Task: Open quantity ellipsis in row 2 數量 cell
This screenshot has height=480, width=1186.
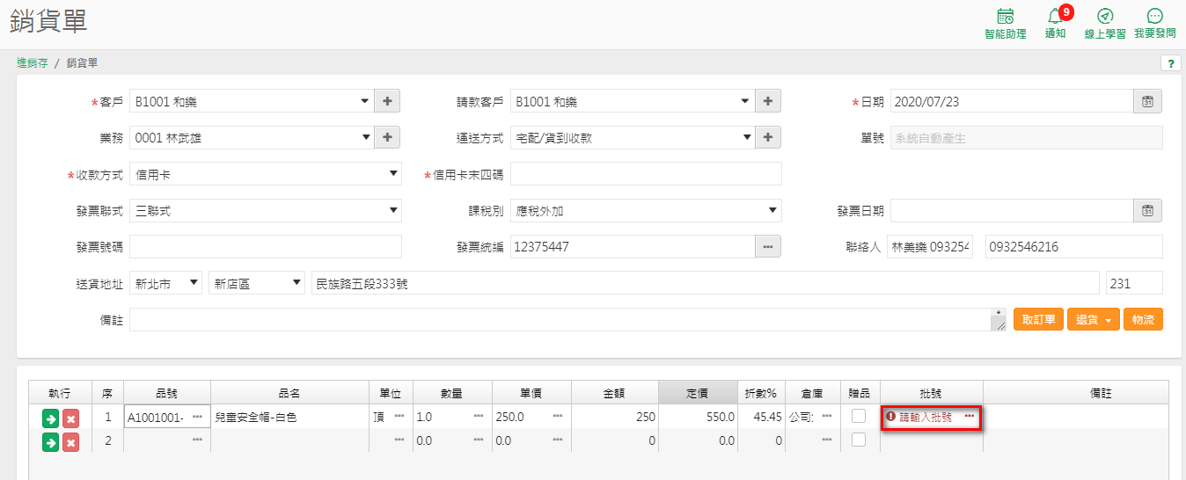Action: tap(479, 440)
